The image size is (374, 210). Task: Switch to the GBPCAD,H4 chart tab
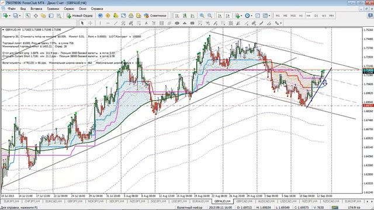pos(244,201)
